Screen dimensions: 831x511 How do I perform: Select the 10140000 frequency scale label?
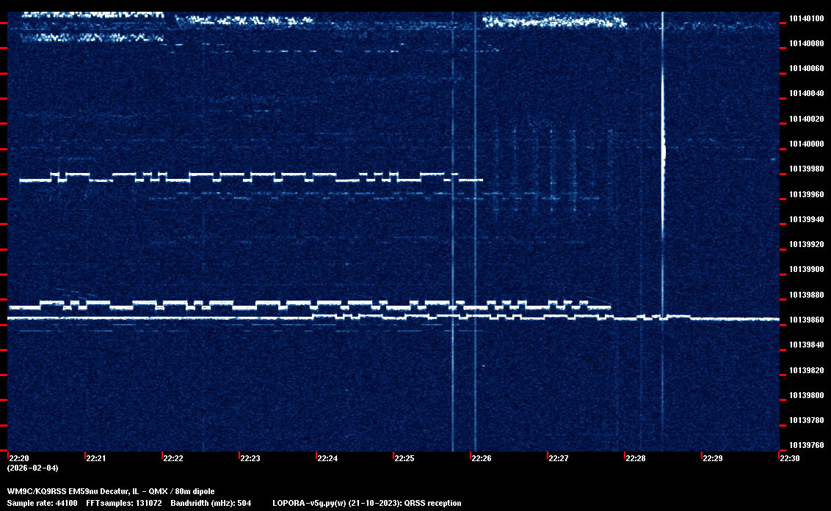[x=805, y=144]
